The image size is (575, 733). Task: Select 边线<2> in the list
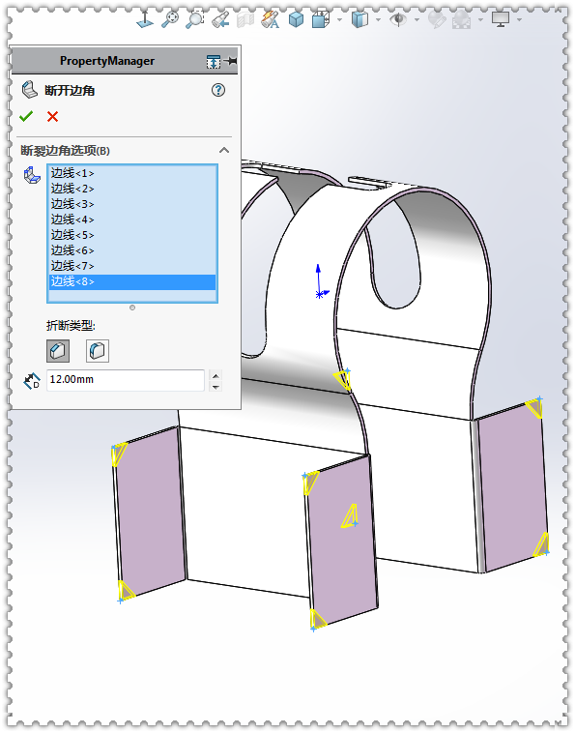[x=132, y=189]
